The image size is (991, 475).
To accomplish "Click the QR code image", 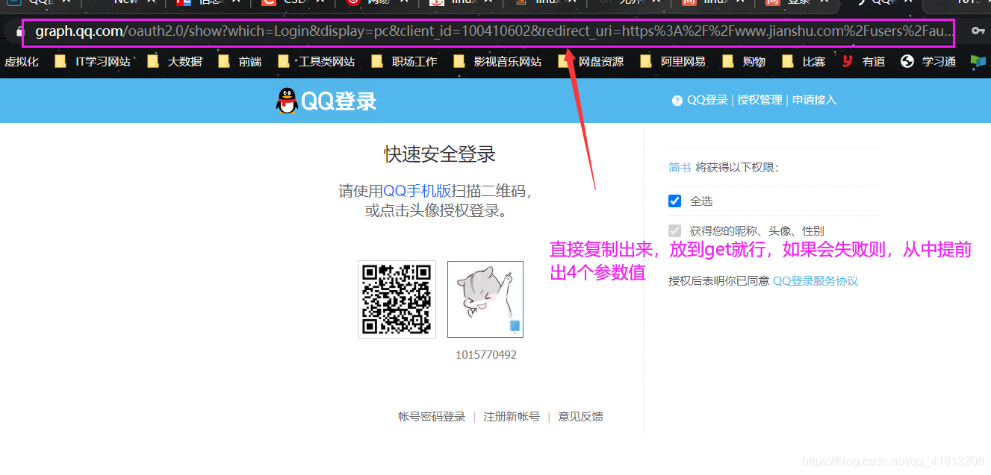I will point(397,299).
